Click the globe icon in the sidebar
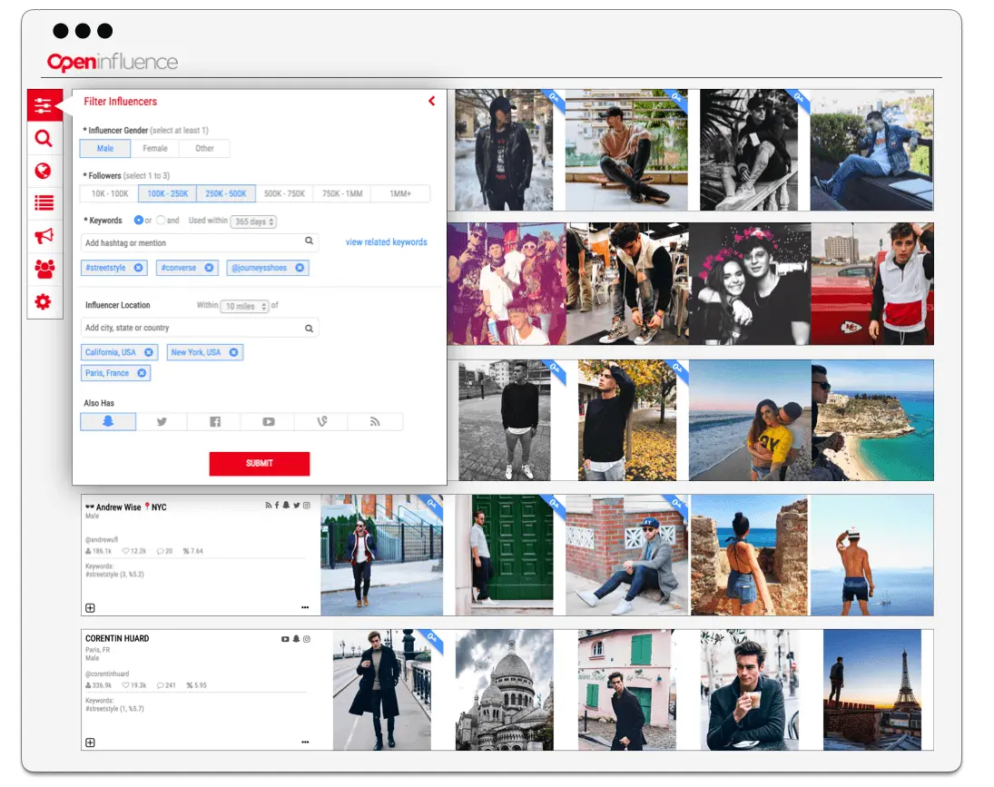The image size is (994, 787). [x=44, y=172]
